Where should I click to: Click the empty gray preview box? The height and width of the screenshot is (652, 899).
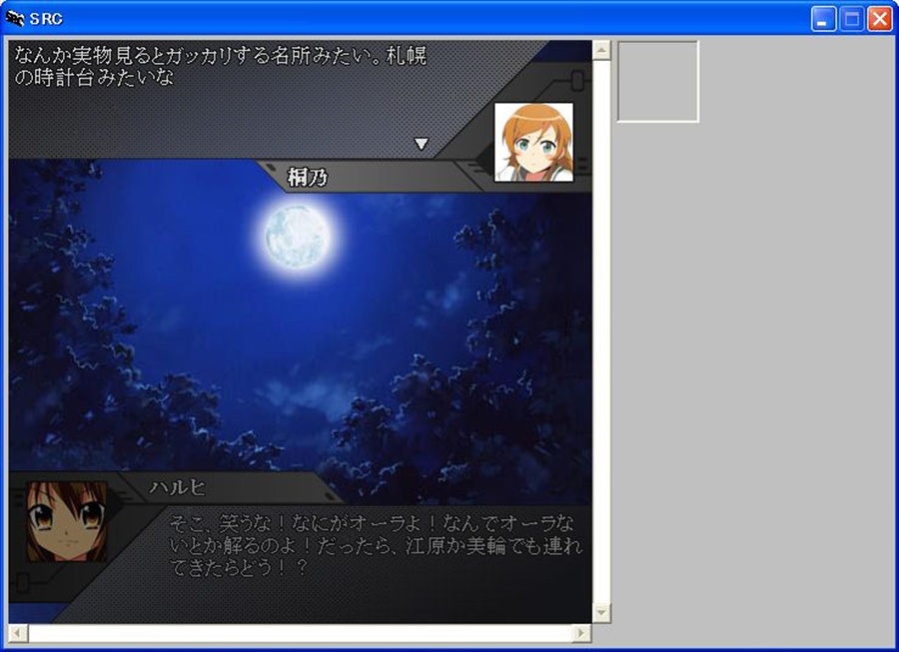[x=657, y=81]
